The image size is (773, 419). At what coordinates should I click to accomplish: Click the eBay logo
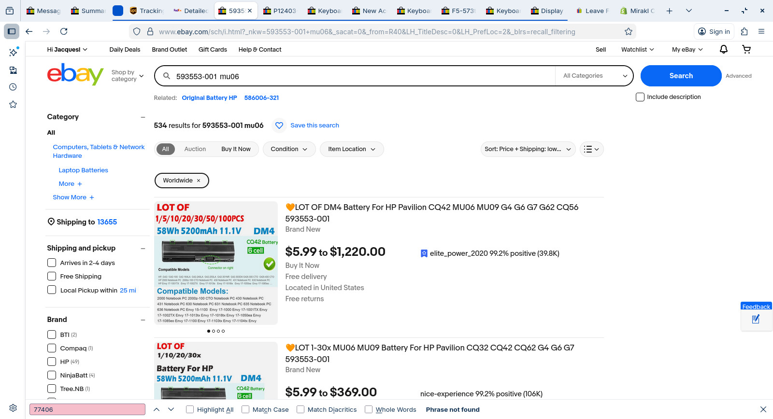coord(75,74)
